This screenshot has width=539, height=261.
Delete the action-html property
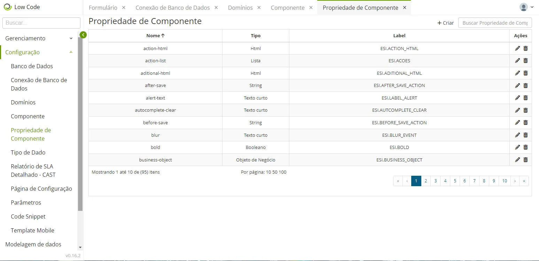(x=525, y=48)
